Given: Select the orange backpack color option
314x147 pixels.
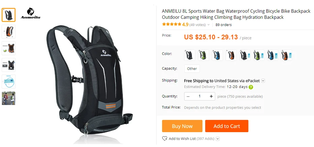Looking at the screenshot, I should 231,55.
